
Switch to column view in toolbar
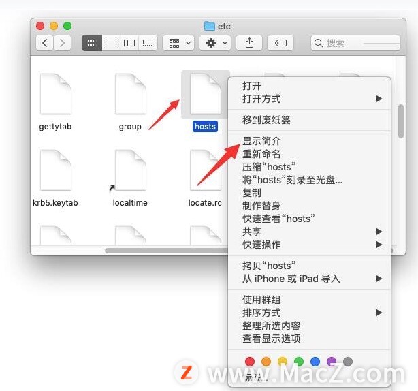(x=129, y=43)
